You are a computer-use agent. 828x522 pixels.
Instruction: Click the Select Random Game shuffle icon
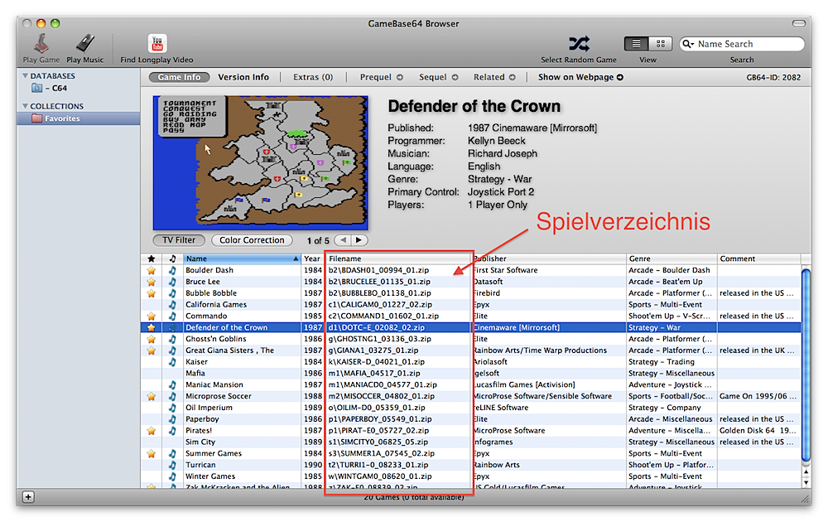coord(579,43)
